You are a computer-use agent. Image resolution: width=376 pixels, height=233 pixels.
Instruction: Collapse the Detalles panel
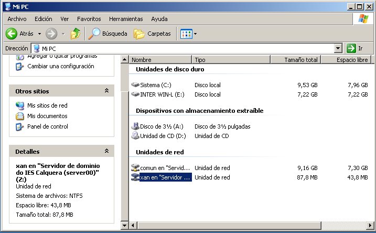point(106,151)
